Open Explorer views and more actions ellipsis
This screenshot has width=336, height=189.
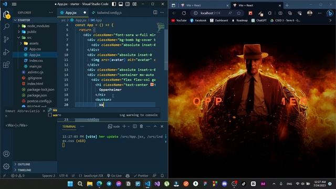(x=51, y=13)
